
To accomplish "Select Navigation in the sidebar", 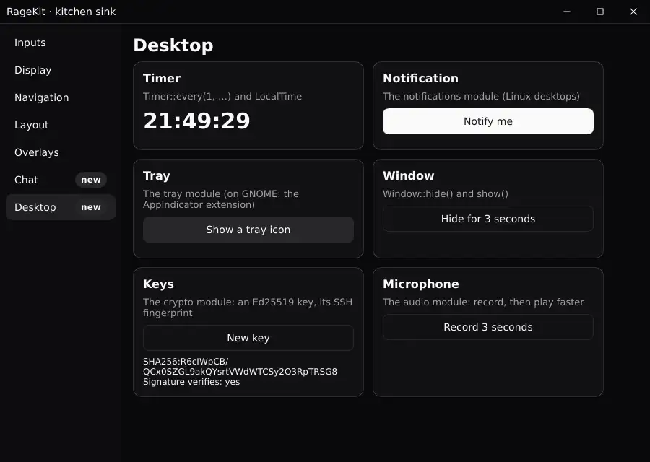I will (x=61, y=97).
